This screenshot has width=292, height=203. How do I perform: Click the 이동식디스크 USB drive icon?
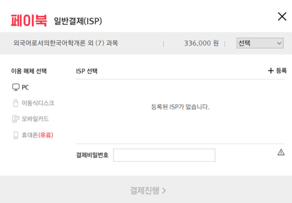[16, 103]
